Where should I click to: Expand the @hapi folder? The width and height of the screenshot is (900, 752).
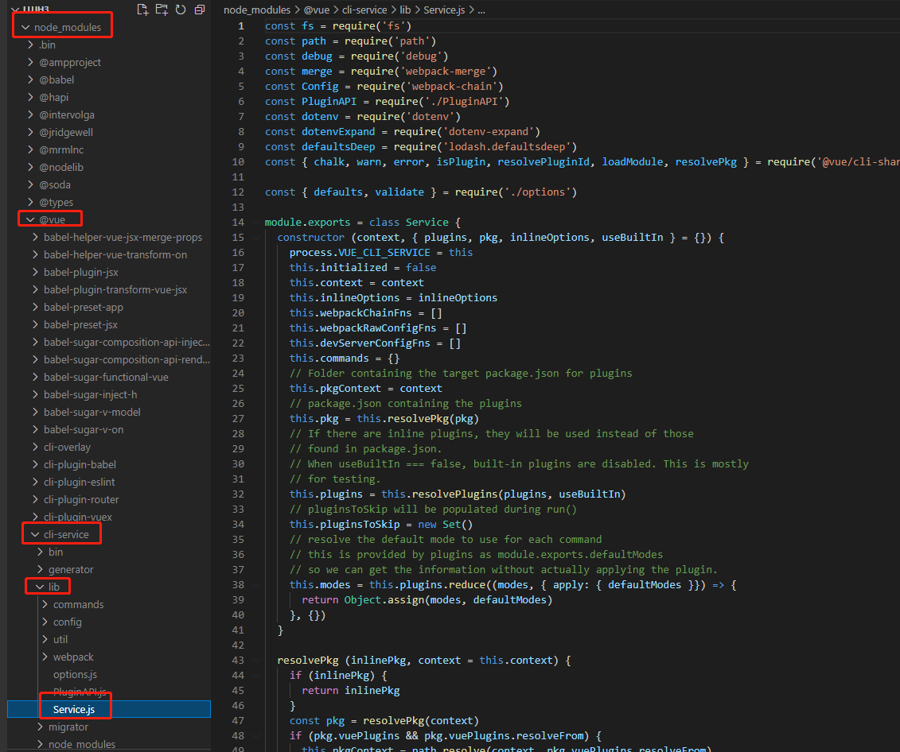click(31, 97)
